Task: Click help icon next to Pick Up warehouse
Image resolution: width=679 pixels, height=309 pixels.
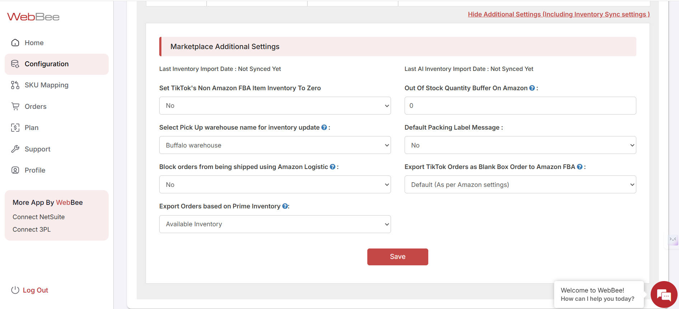Action: pos(324,127)
